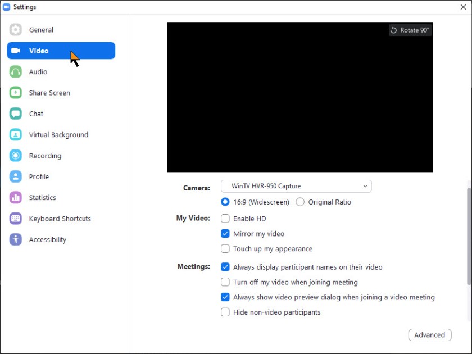Select the Recording icon in sidebar
Image resolution: width=472 pixels, height=354 pixels.
click(16, 156)
